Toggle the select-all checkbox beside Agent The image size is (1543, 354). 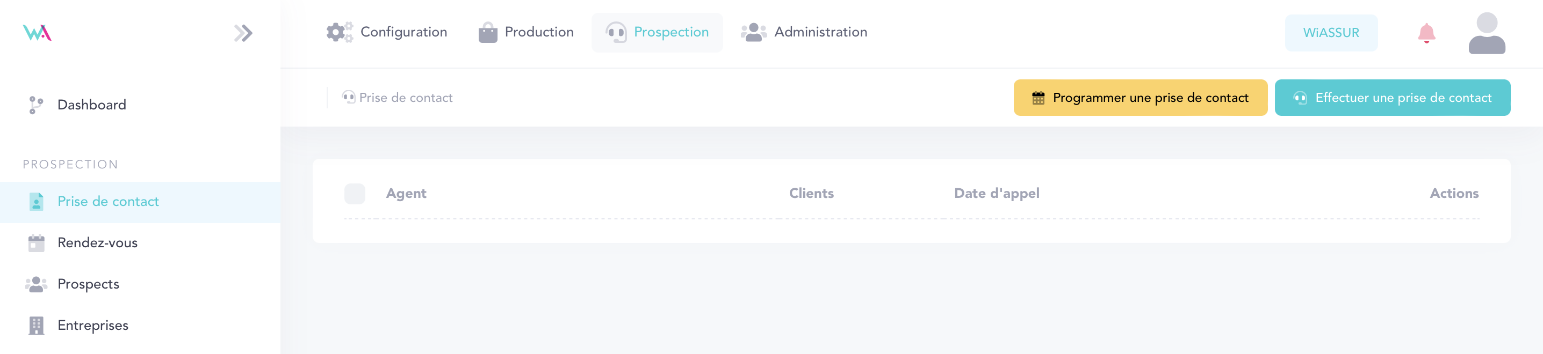pos(355,194)
